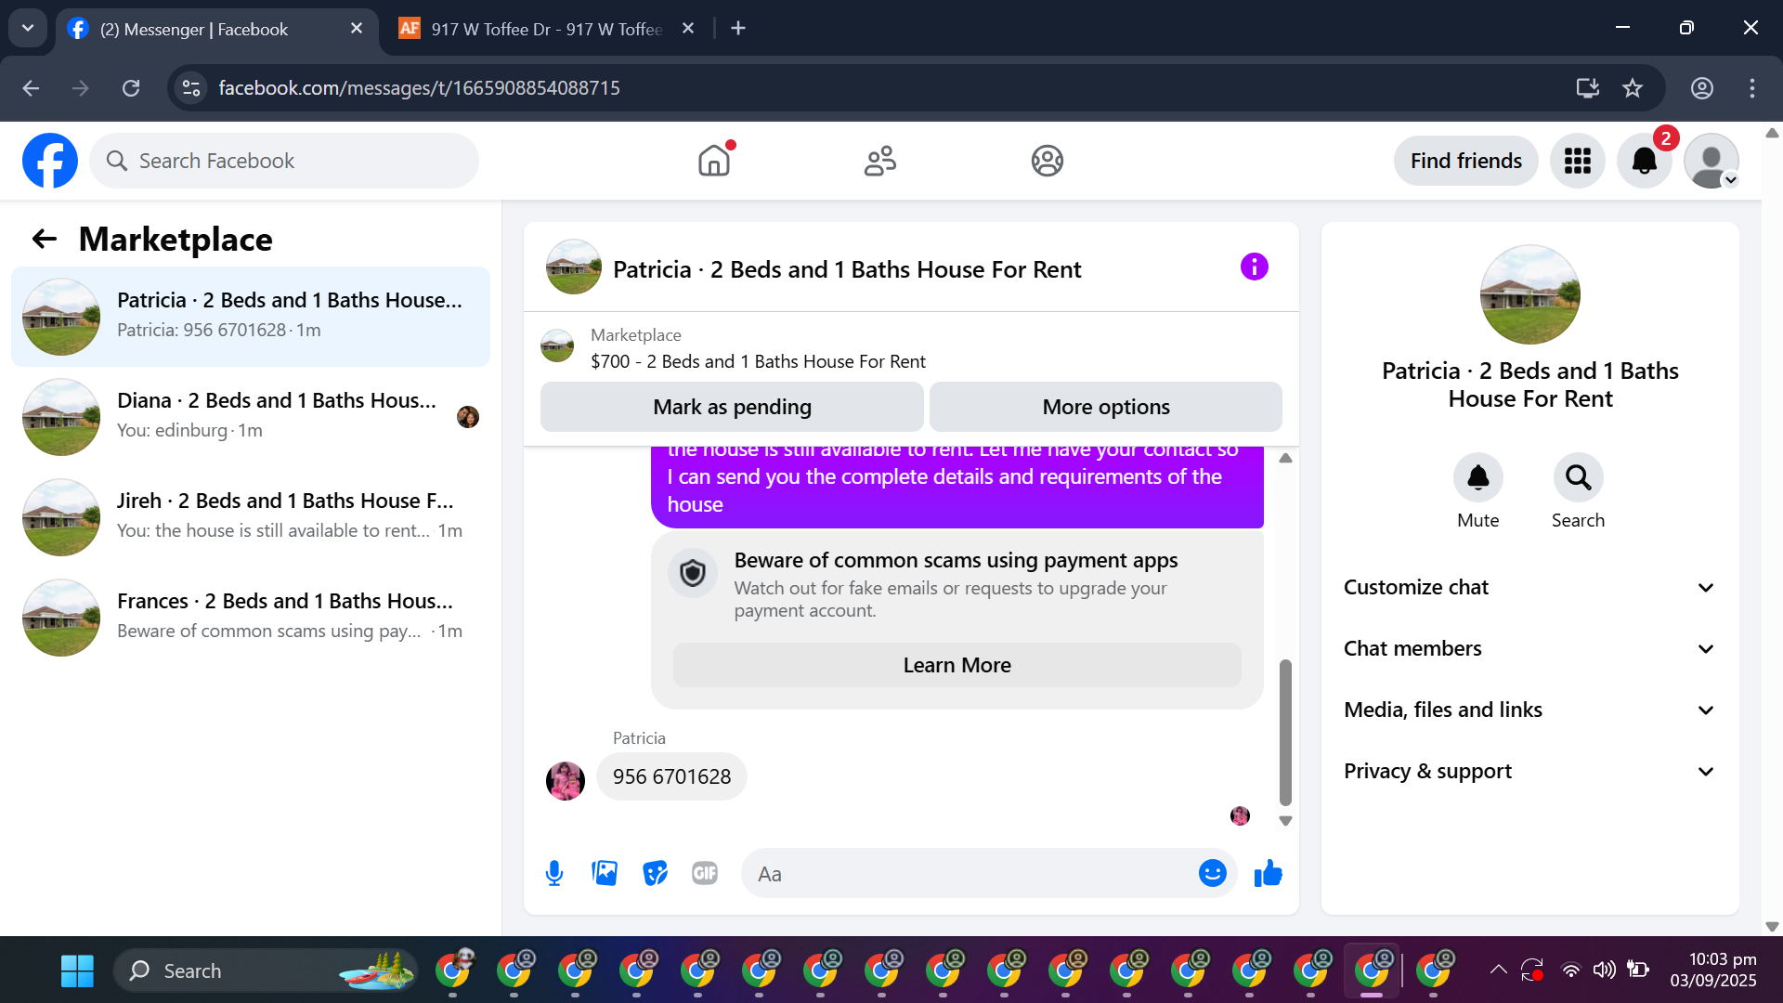Click chat scroll up arrow

click(x=1285, y=458)
